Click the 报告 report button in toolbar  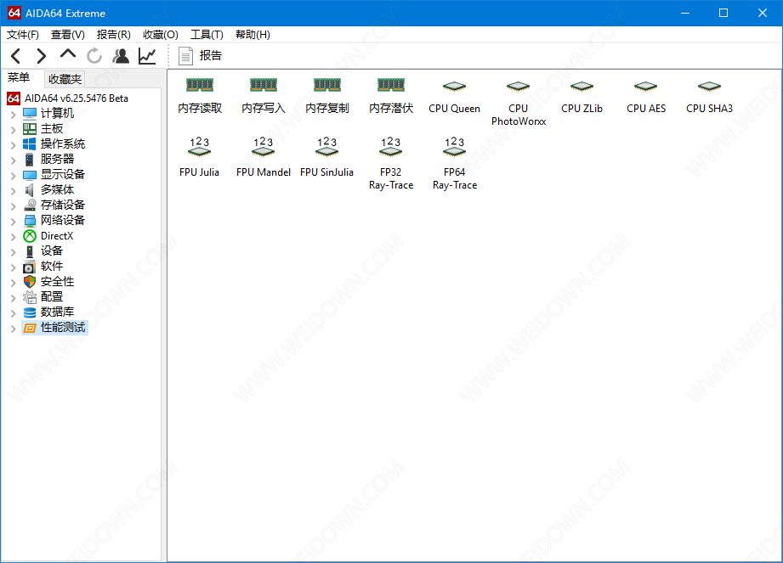[x=200, y=56]
